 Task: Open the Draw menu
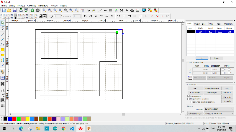coord(21,6)
